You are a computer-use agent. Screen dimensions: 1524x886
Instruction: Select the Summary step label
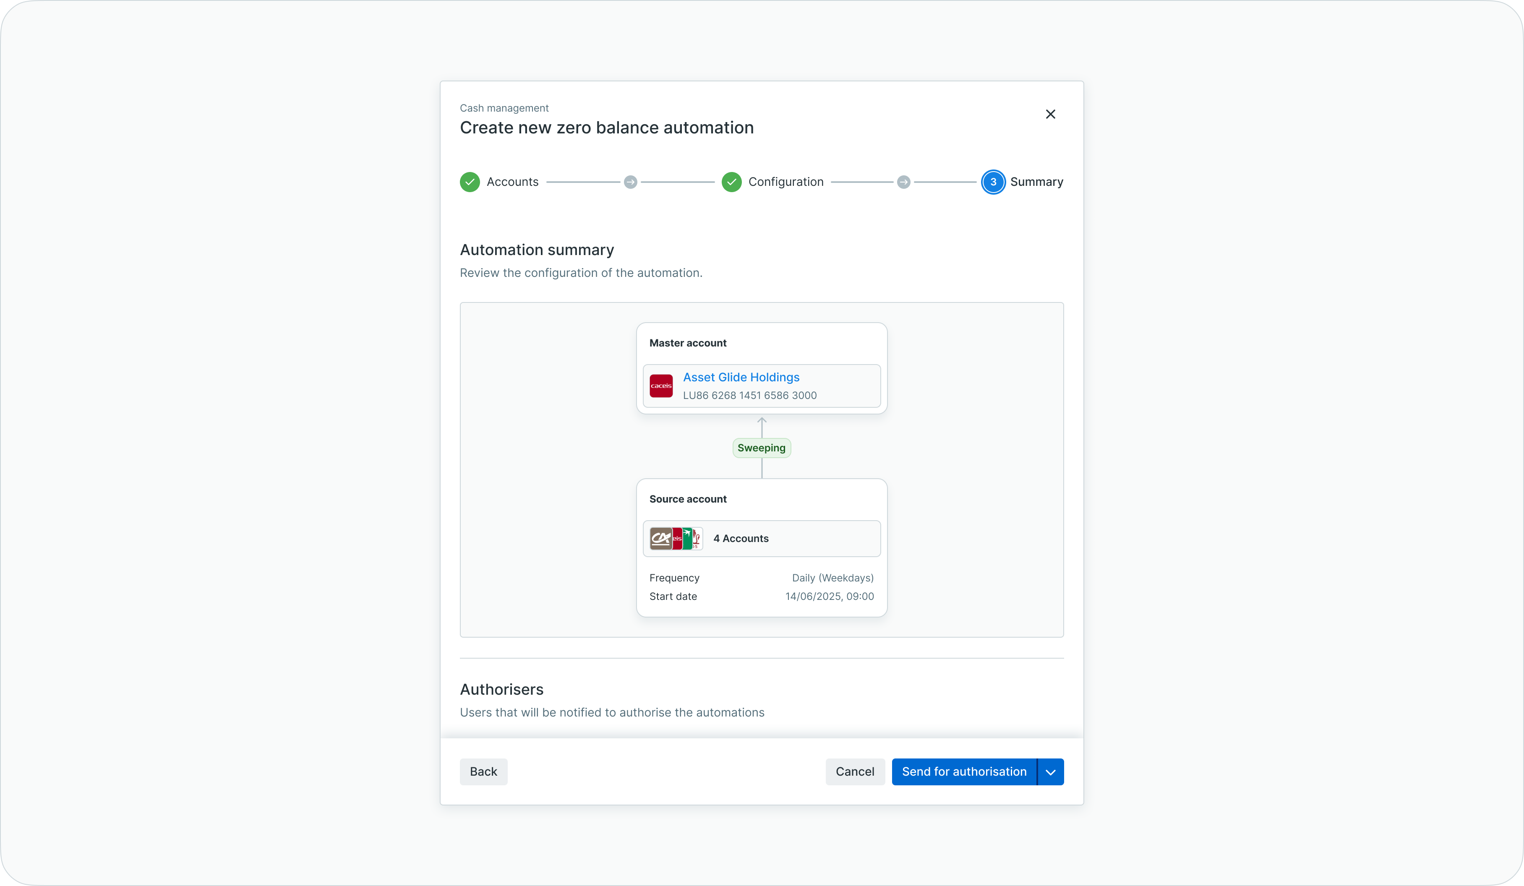pos(1036,182)
